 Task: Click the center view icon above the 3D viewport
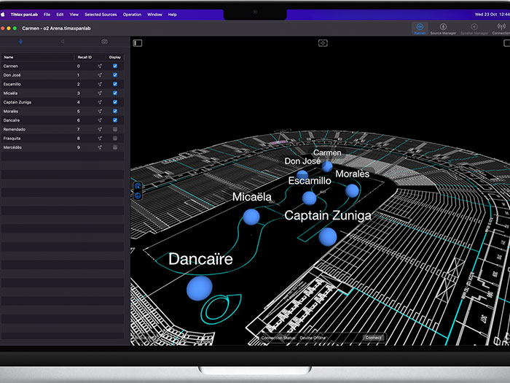click(x=323, y=43)
